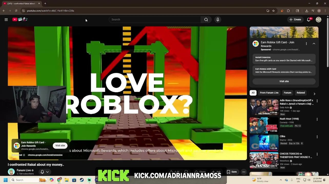Open Chrome downloads

click(x=307, y=11)
